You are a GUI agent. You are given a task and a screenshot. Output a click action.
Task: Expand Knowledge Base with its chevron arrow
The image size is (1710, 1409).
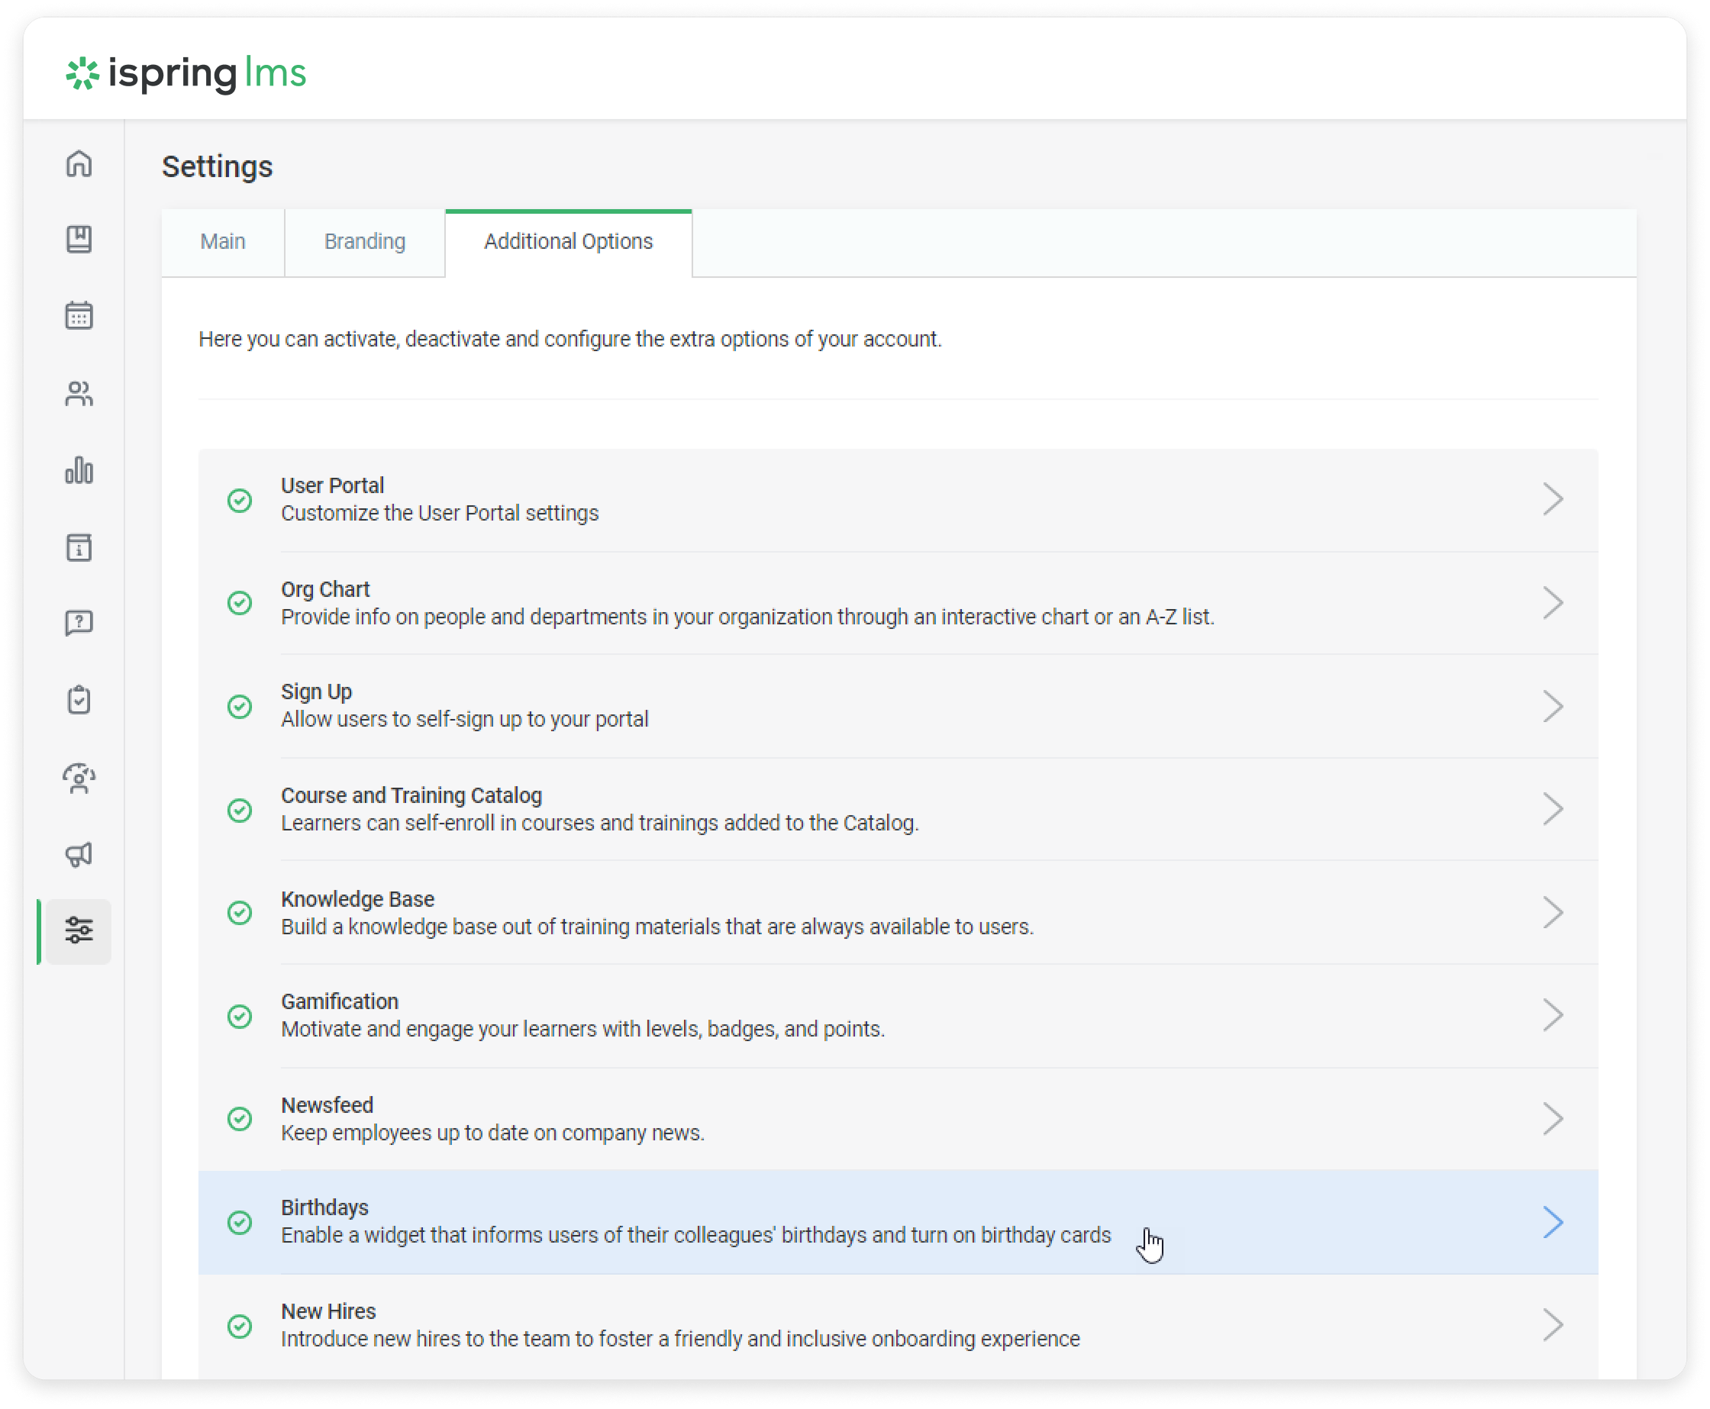pyautogui.click(x=1552, y=913)
